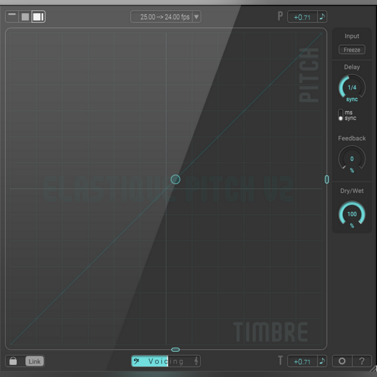Viewport: 377px width, 377px height.
Task: Select the largest view size icon
Action: click(x=38, y=17)
